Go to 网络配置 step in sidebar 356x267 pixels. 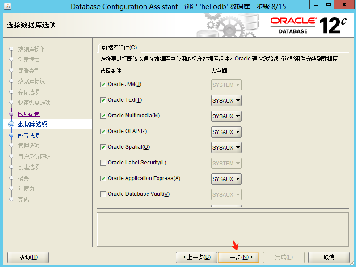coord(29,114)
